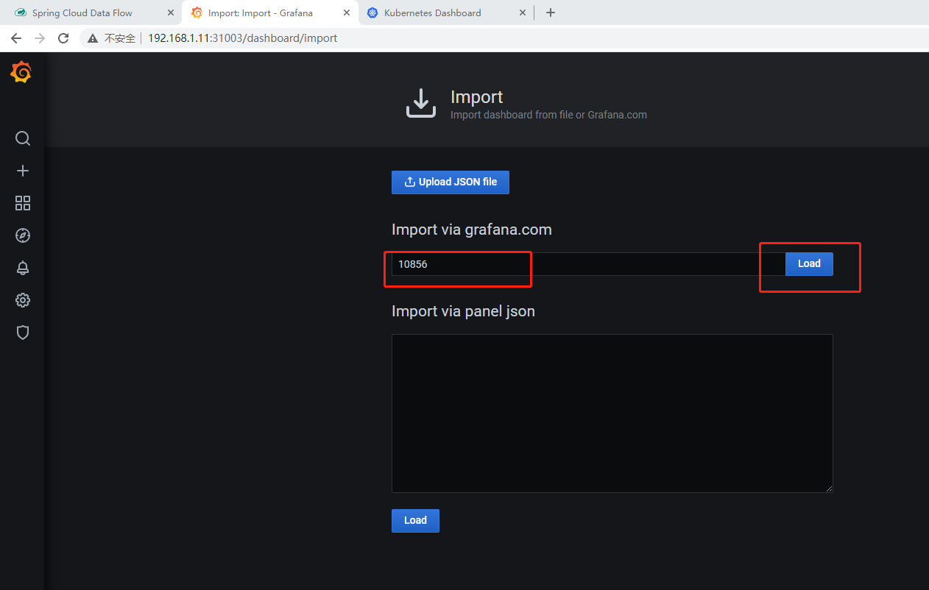
Task: Click the Import download icon in header
Action: [x=421, y=103]
